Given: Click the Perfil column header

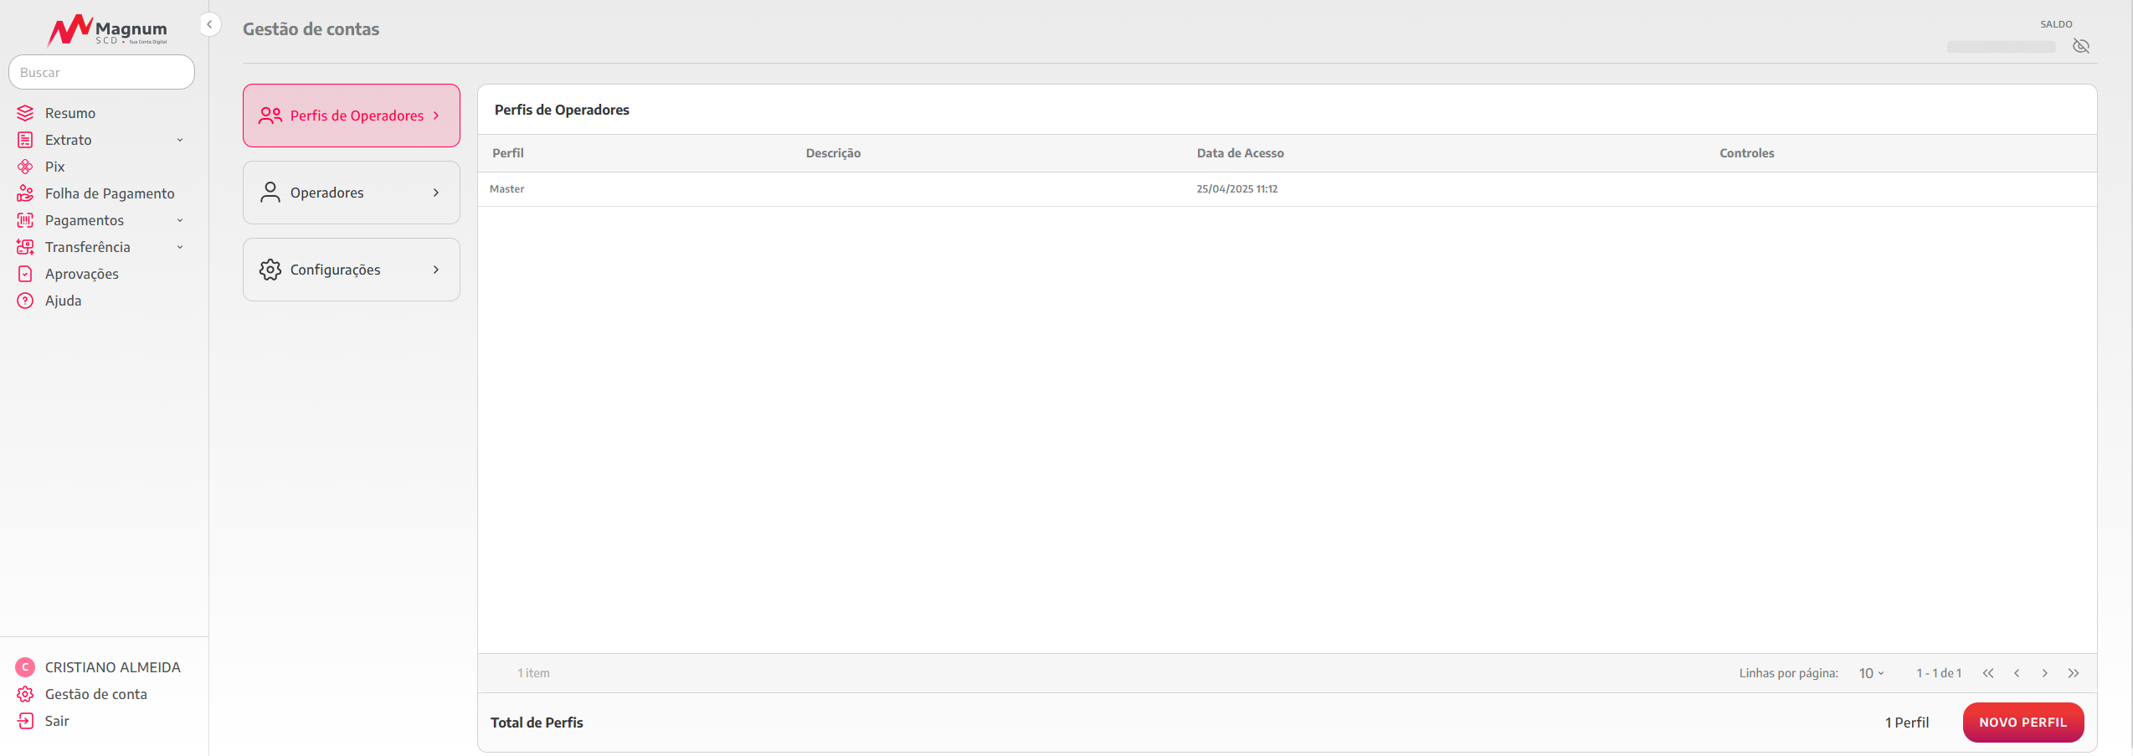Looking at the screenshot, I should click(x=508, y=153).
